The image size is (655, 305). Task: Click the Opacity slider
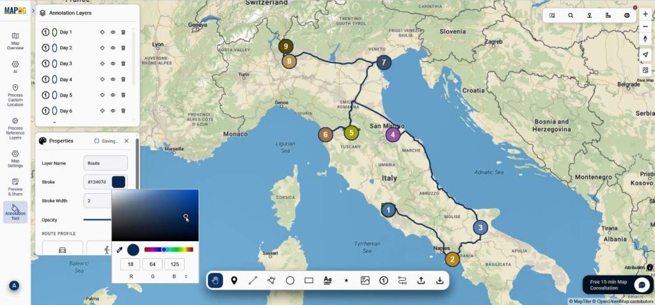97,220
